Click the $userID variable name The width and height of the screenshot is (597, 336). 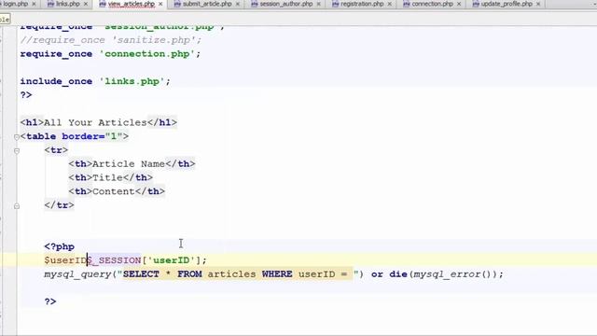pyautogui.click(x=65, y=260)
